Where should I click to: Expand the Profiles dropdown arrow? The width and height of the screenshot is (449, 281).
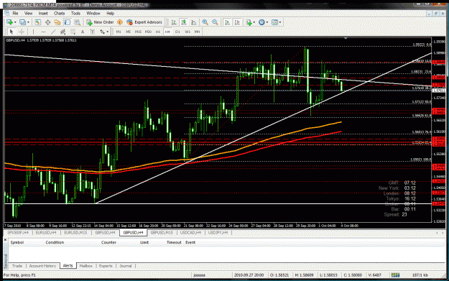pos(28,22)
